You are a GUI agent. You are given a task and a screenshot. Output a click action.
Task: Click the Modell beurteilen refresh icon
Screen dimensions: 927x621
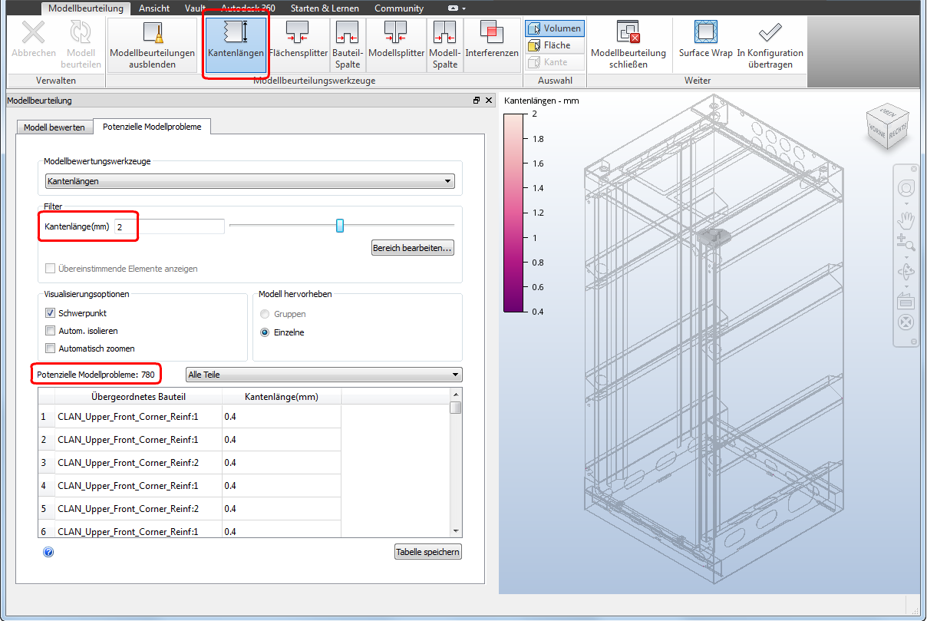pyautogui.click(x=81, y=33)
